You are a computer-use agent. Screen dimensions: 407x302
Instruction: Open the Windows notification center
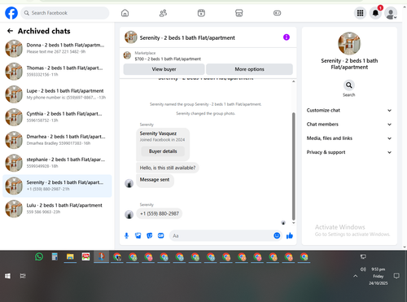click(396, 276)
